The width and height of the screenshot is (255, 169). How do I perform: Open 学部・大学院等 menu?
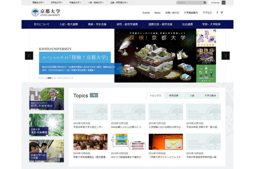click(211, 25)
